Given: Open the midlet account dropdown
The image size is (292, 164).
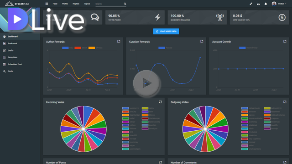Looking at the screenshot, I should coord(282,4).
